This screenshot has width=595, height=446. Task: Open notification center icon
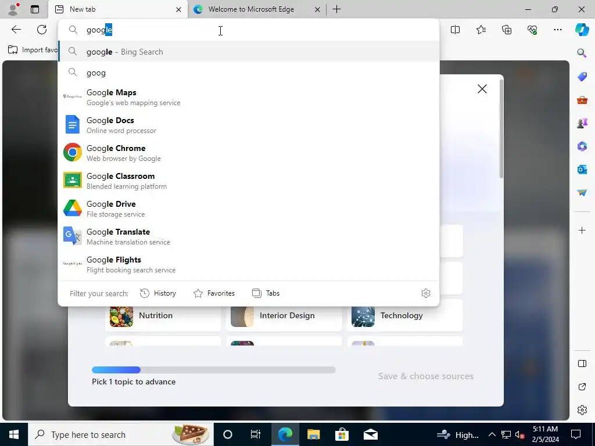[576, 434]
